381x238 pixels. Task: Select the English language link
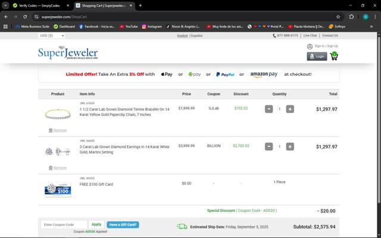point(182,36)
